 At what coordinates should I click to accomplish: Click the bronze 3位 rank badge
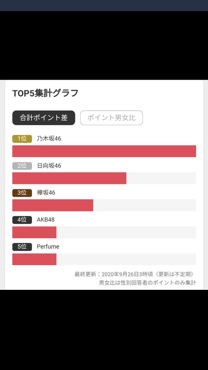(x=22, y=193)
